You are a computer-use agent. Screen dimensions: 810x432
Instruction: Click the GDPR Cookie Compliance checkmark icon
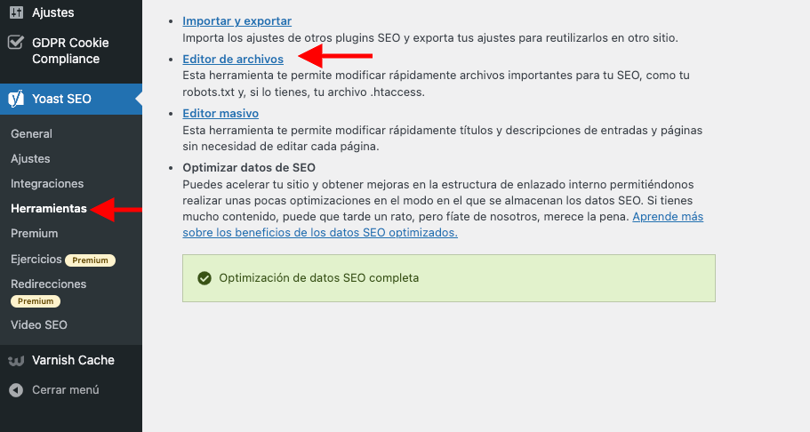(x=16, y=43)
